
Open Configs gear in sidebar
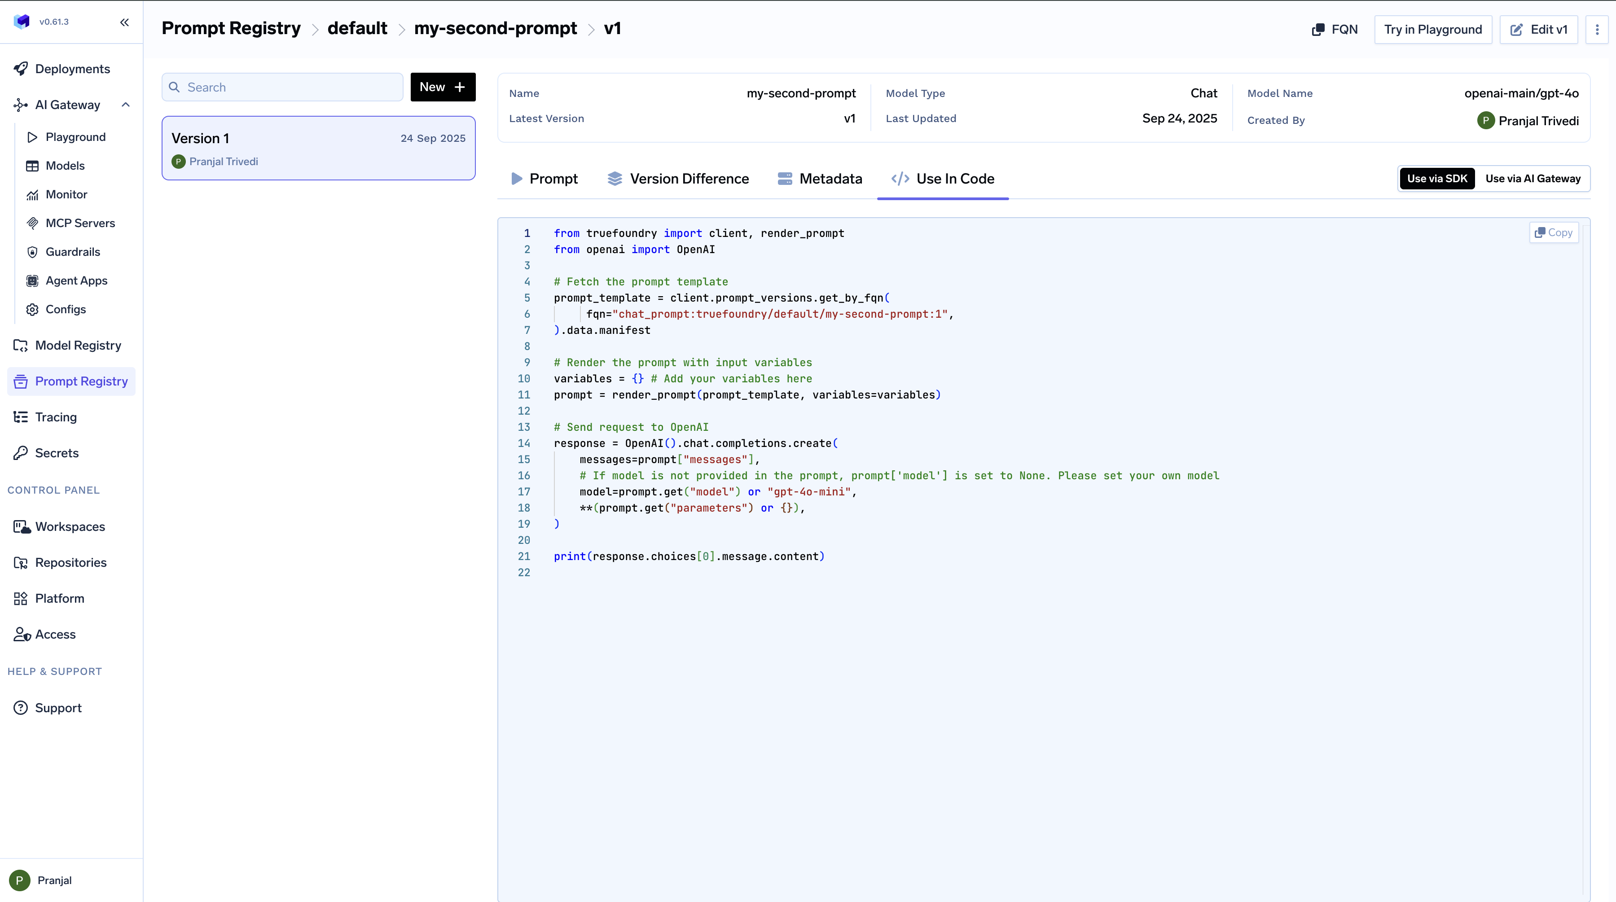[x=33, y=309]
